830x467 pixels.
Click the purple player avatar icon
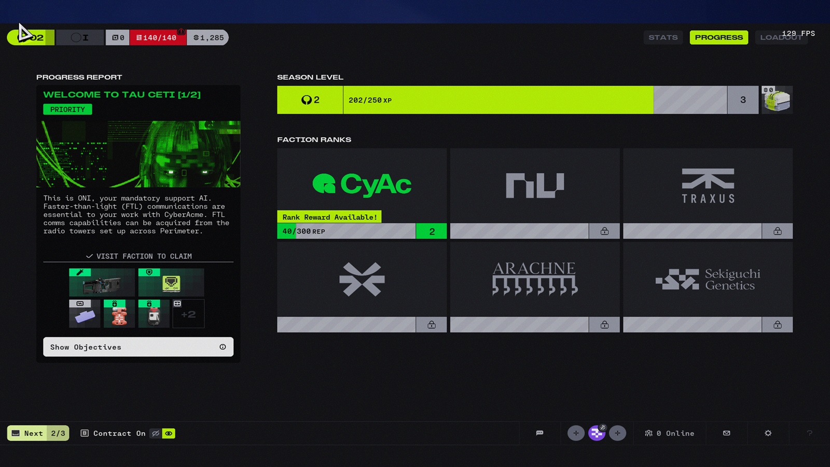point(597,433)
